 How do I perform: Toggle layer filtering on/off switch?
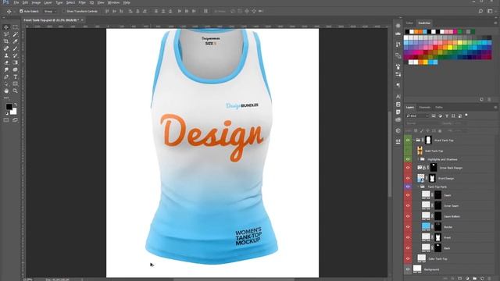466,116
